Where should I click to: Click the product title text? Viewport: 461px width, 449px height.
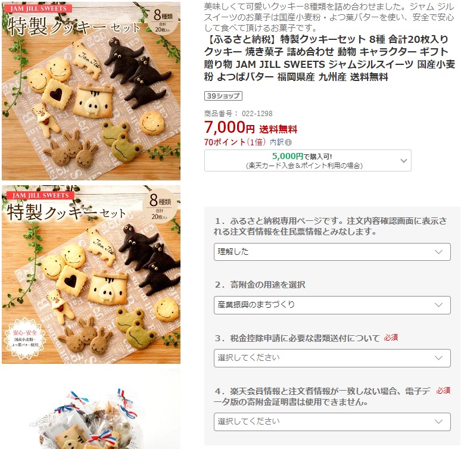(x=329, y=58)
